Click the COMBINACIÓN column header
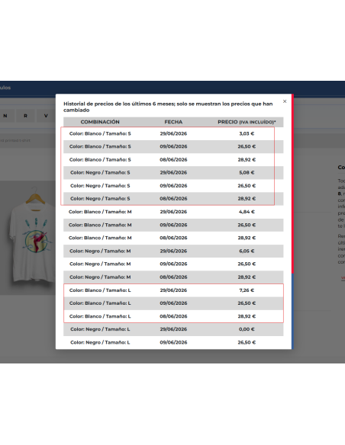The image size is (345, 445). tap(100, 122)
